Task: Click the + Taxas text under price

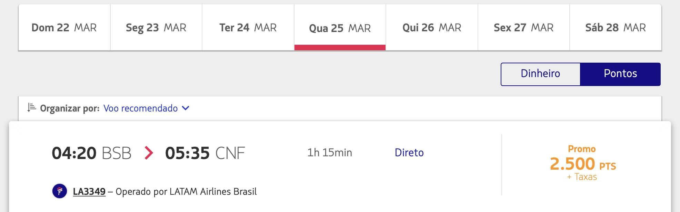Action: click(582, 177)
